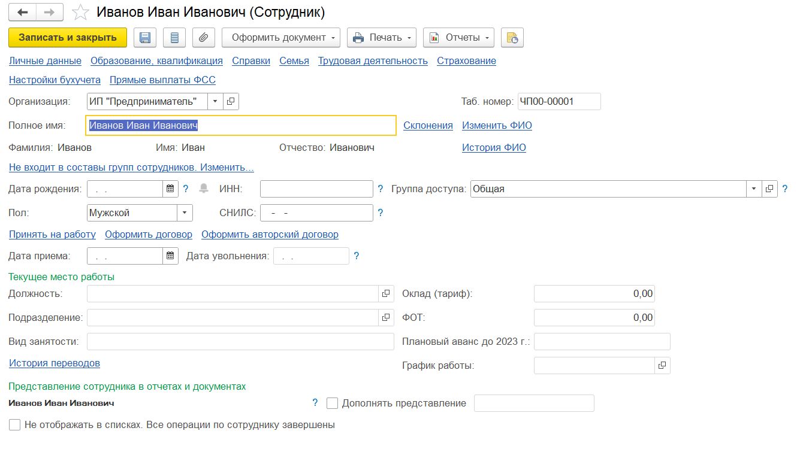
Task: Add employee to favorites with star icon
Action: coord(80,13)
